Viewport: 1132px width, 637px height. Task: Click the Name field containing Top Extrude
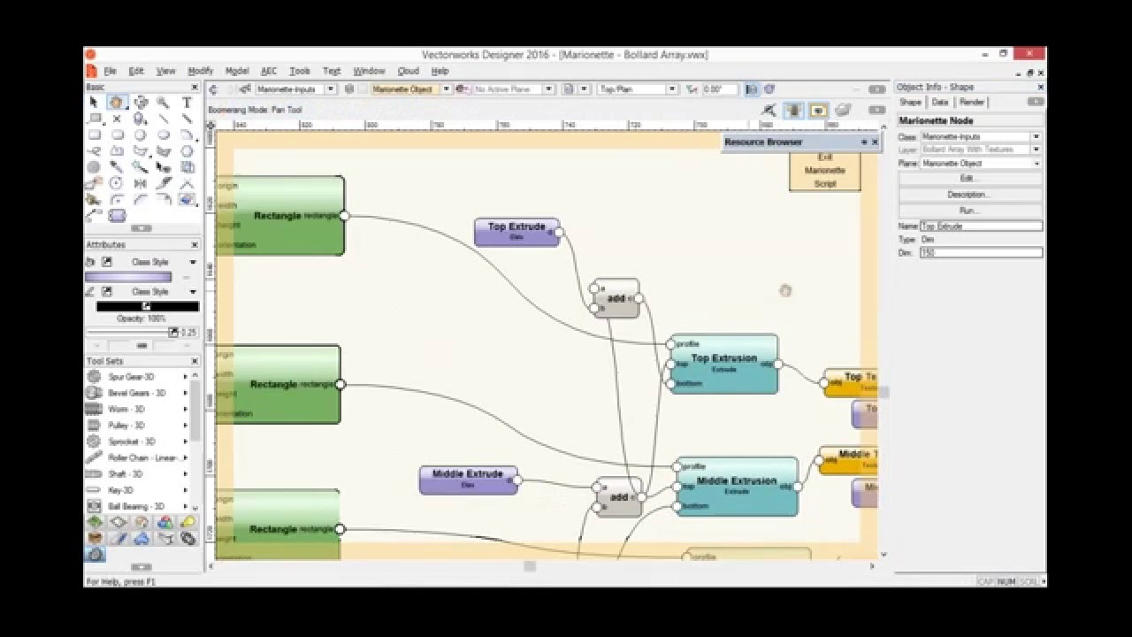click(981, 226)
